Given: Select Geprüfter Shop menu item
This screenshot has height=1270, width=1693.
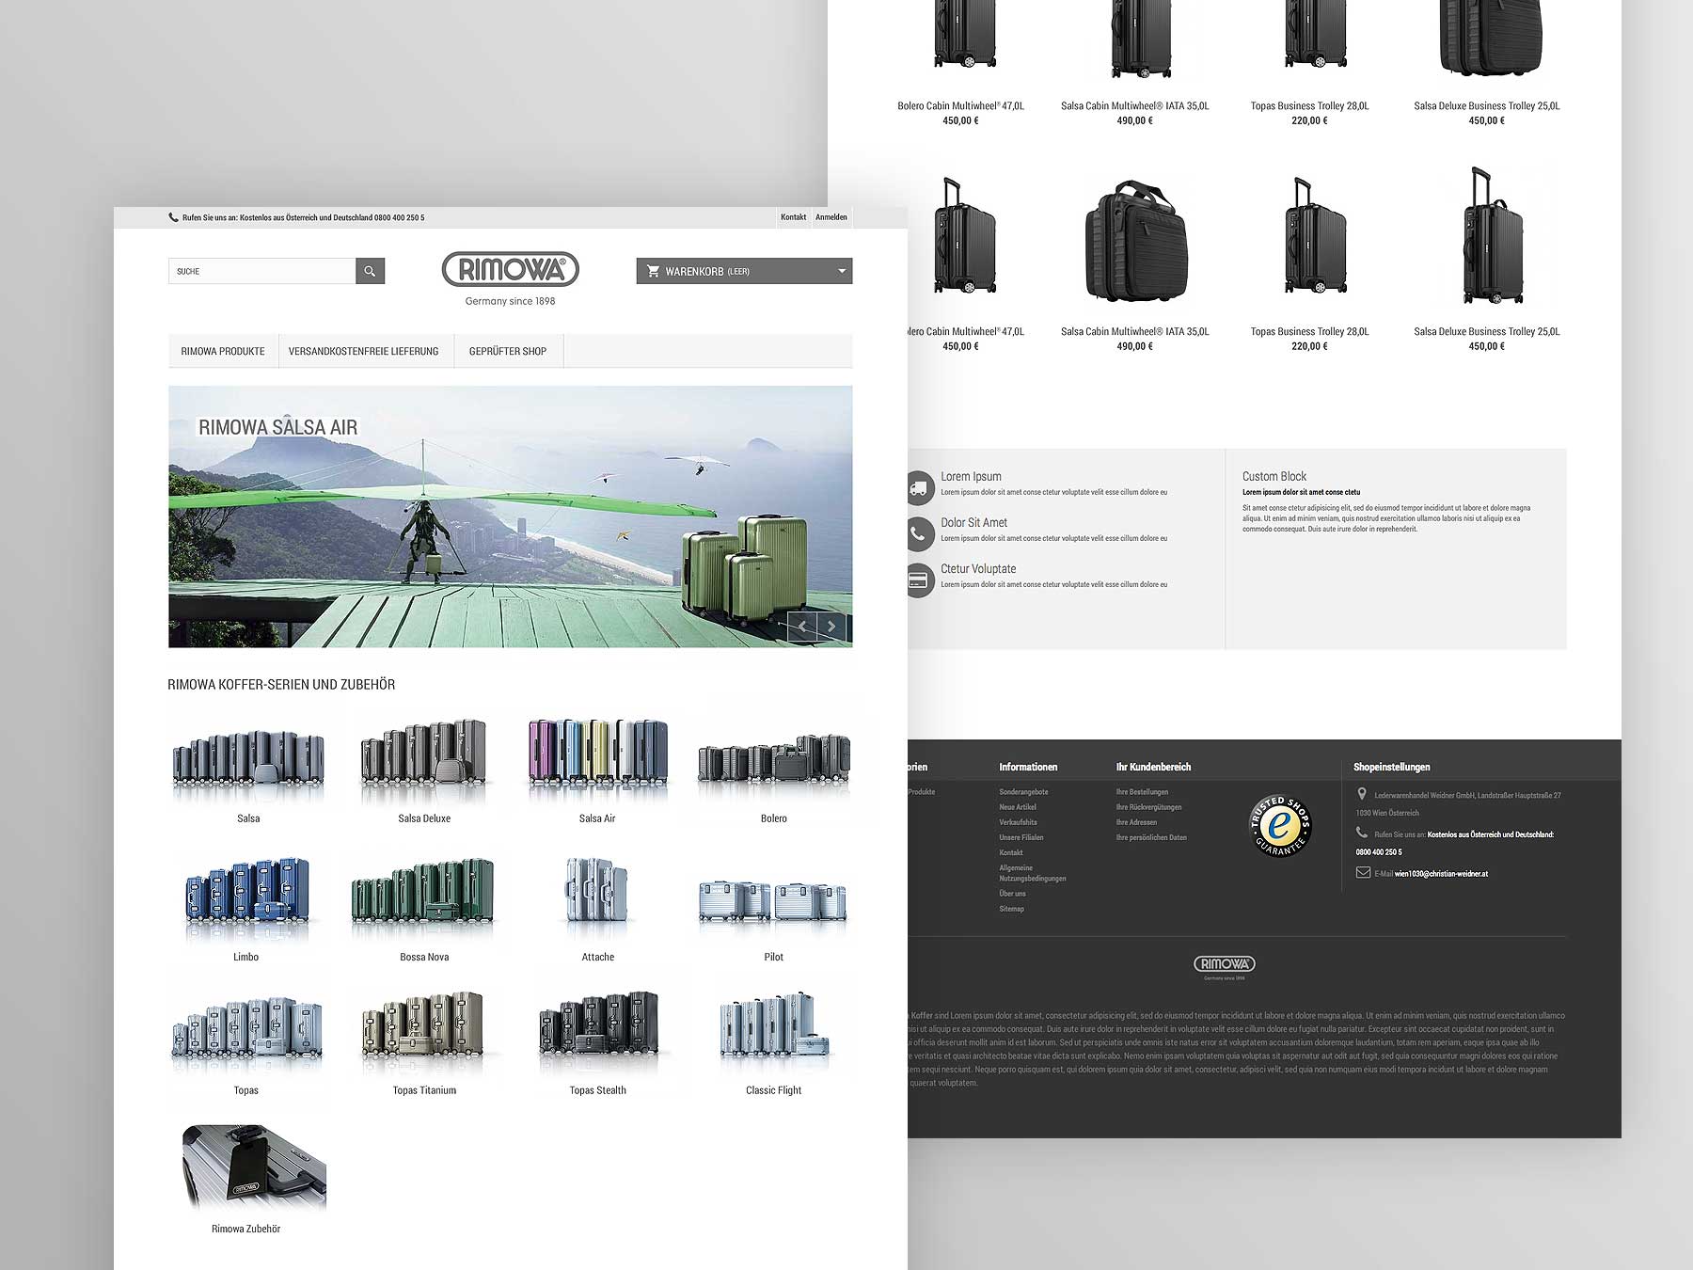Looking at the screenshot, I should 508,351.
